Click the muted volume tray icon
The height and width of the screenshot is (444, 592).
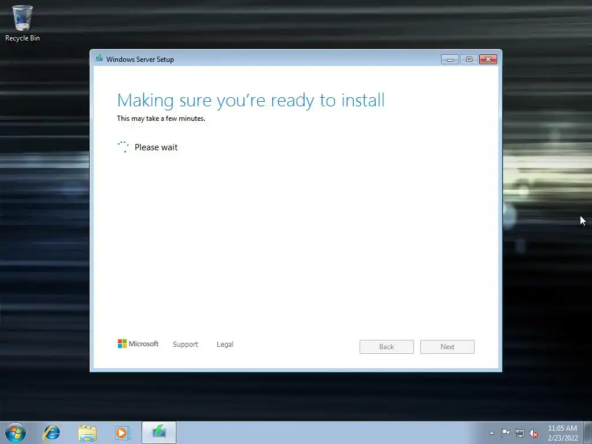tap(534, 433)
